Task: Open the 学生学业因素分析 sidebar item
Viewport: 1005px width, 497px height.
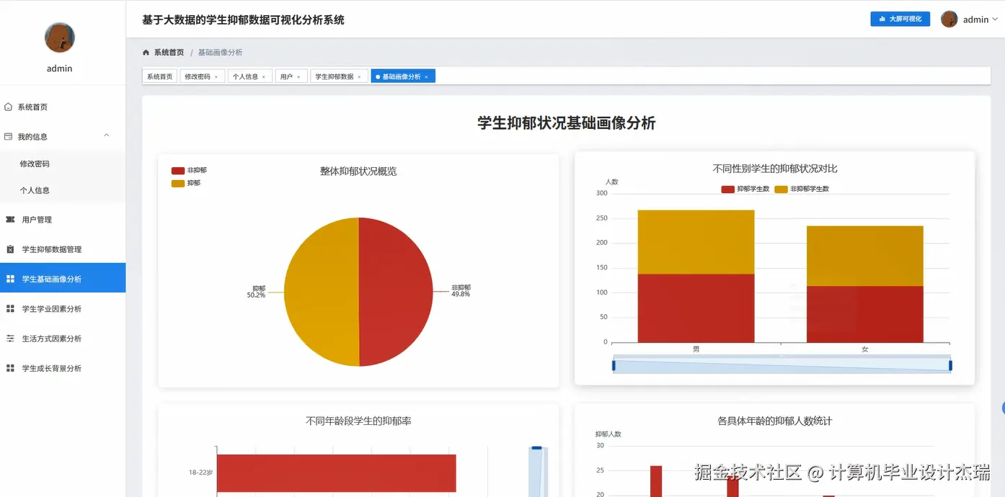Action: pos(63,308)
